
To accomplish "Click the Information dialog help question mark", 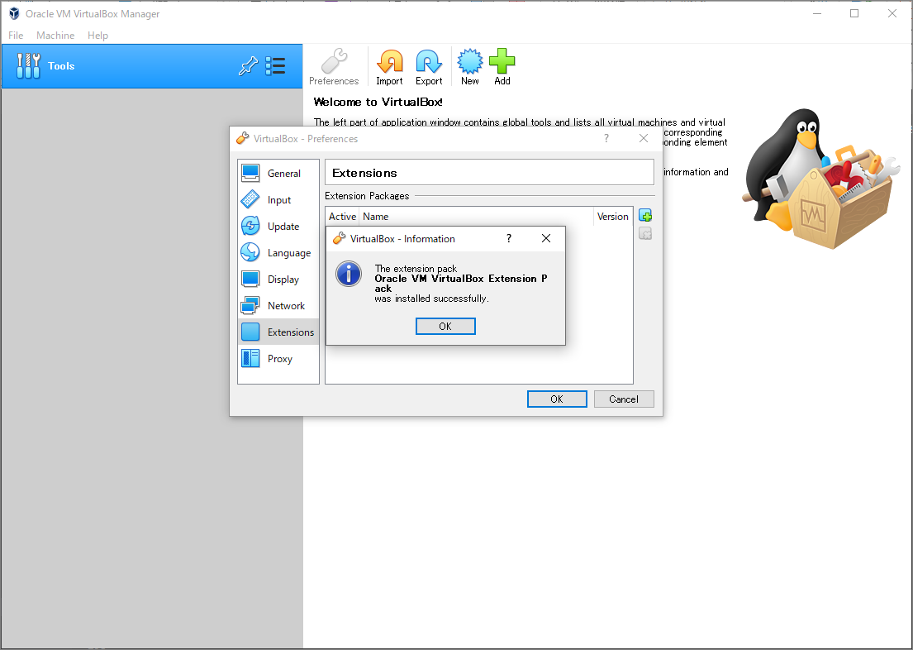I will [x=509, y=238].
